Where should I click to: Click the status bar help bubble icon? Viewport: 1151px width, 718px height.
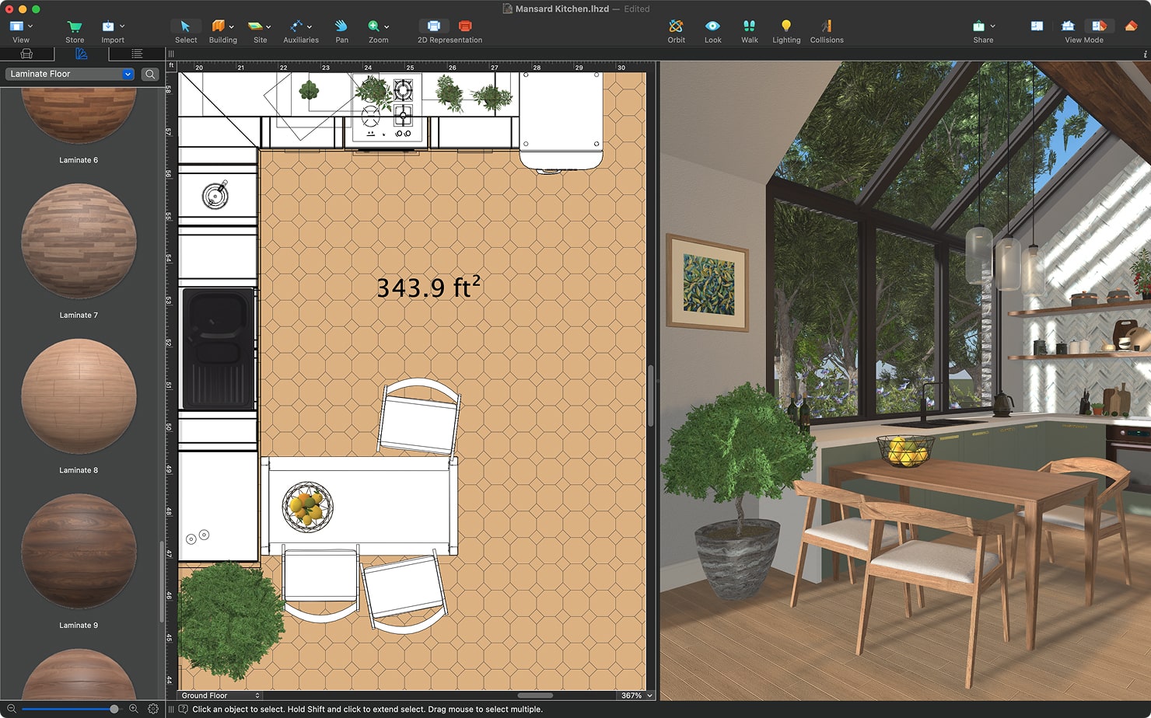pos(183,709)
